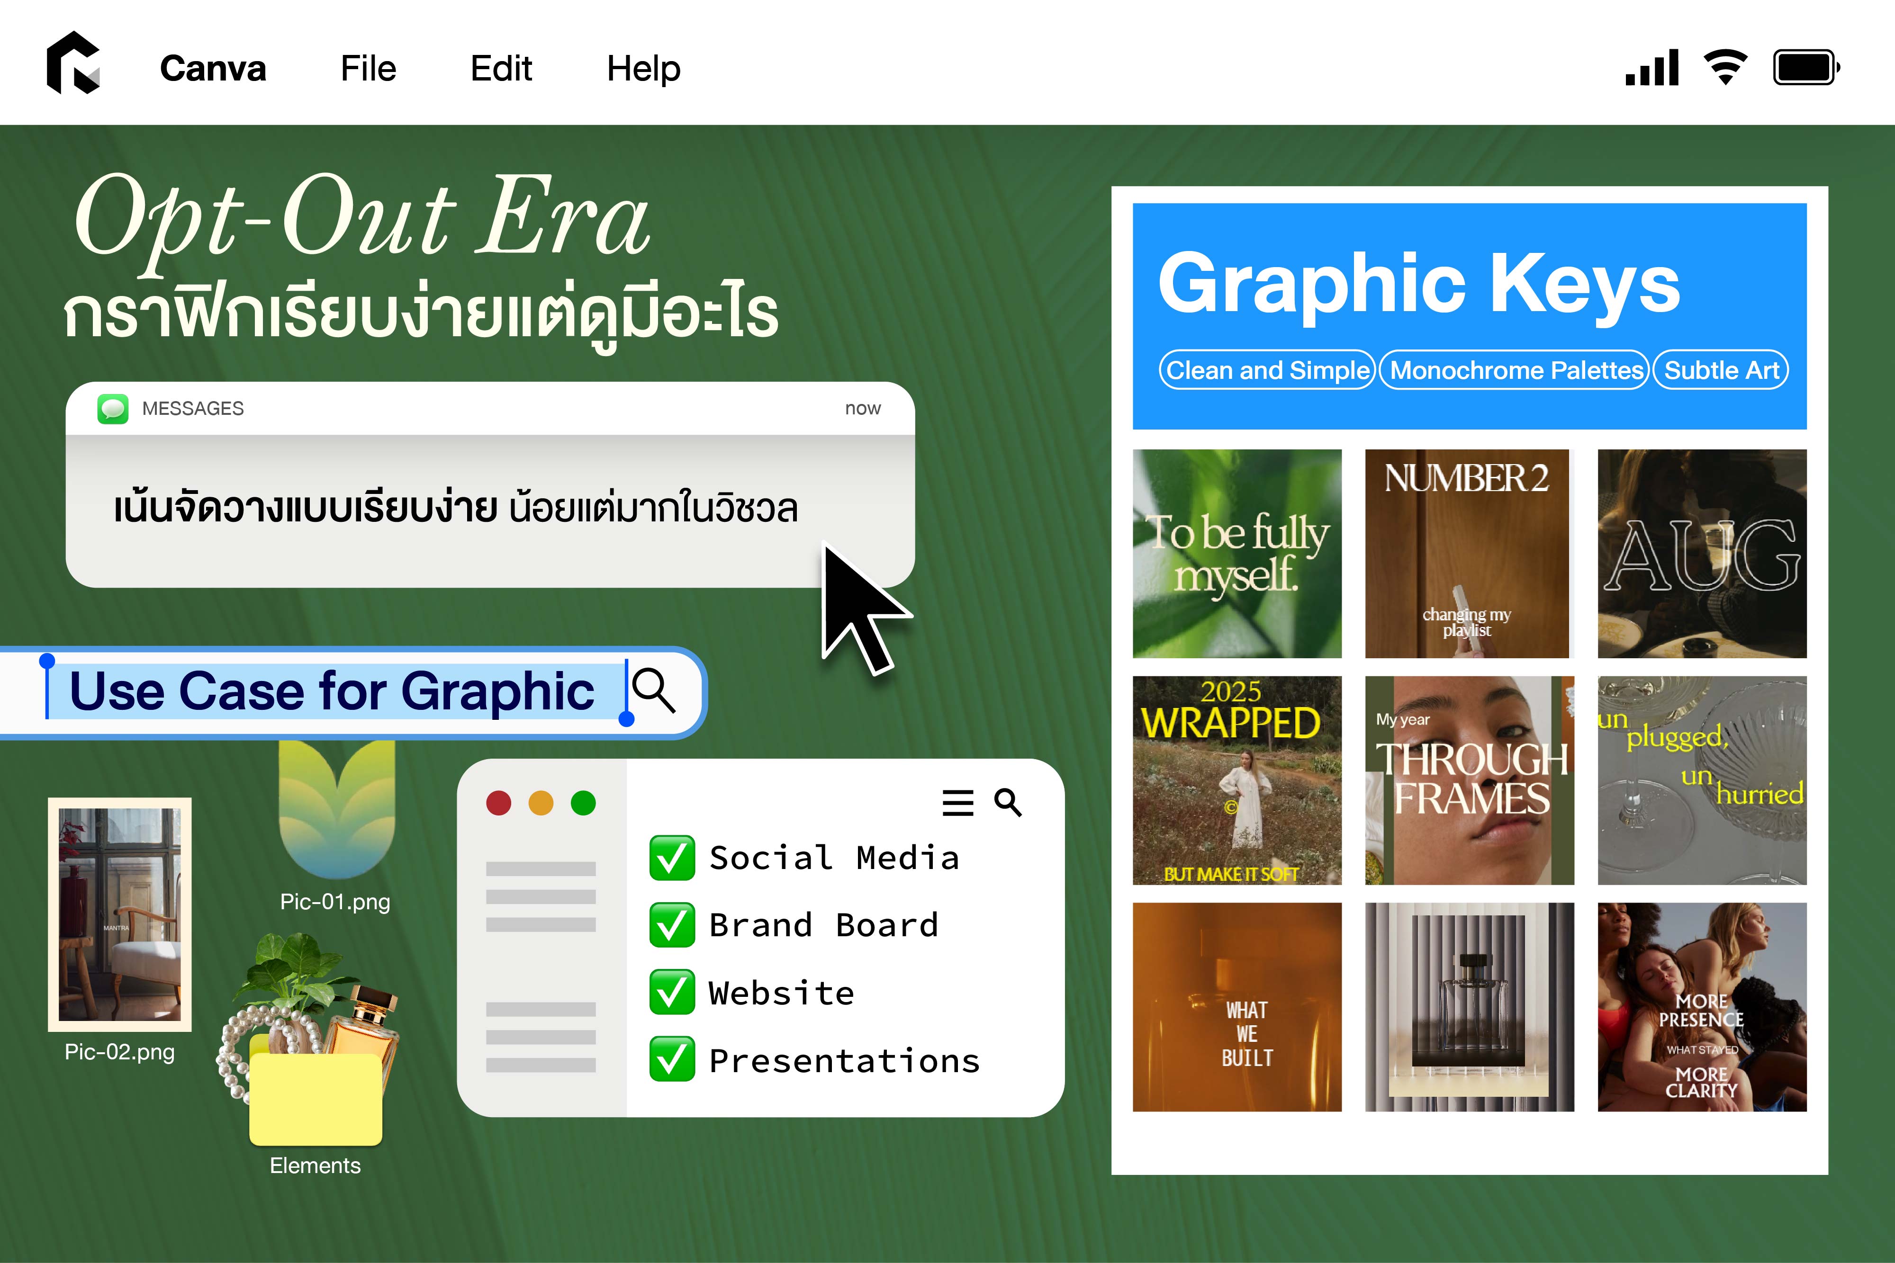Click the magnifier icon in search bar
This screenshot has width=1895, height=1263.
click(653, 690)
